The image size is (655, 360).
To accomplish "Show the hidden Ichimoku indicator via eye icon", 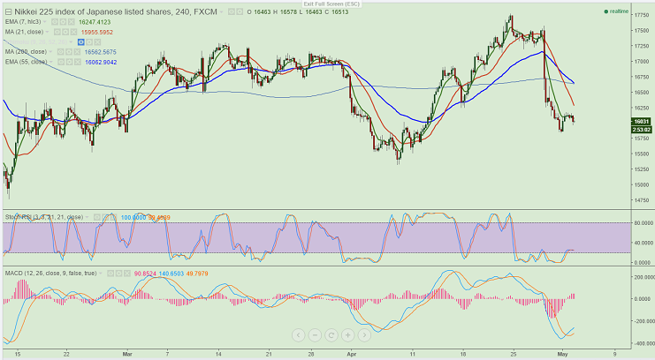I will click(x=81, y=42).
